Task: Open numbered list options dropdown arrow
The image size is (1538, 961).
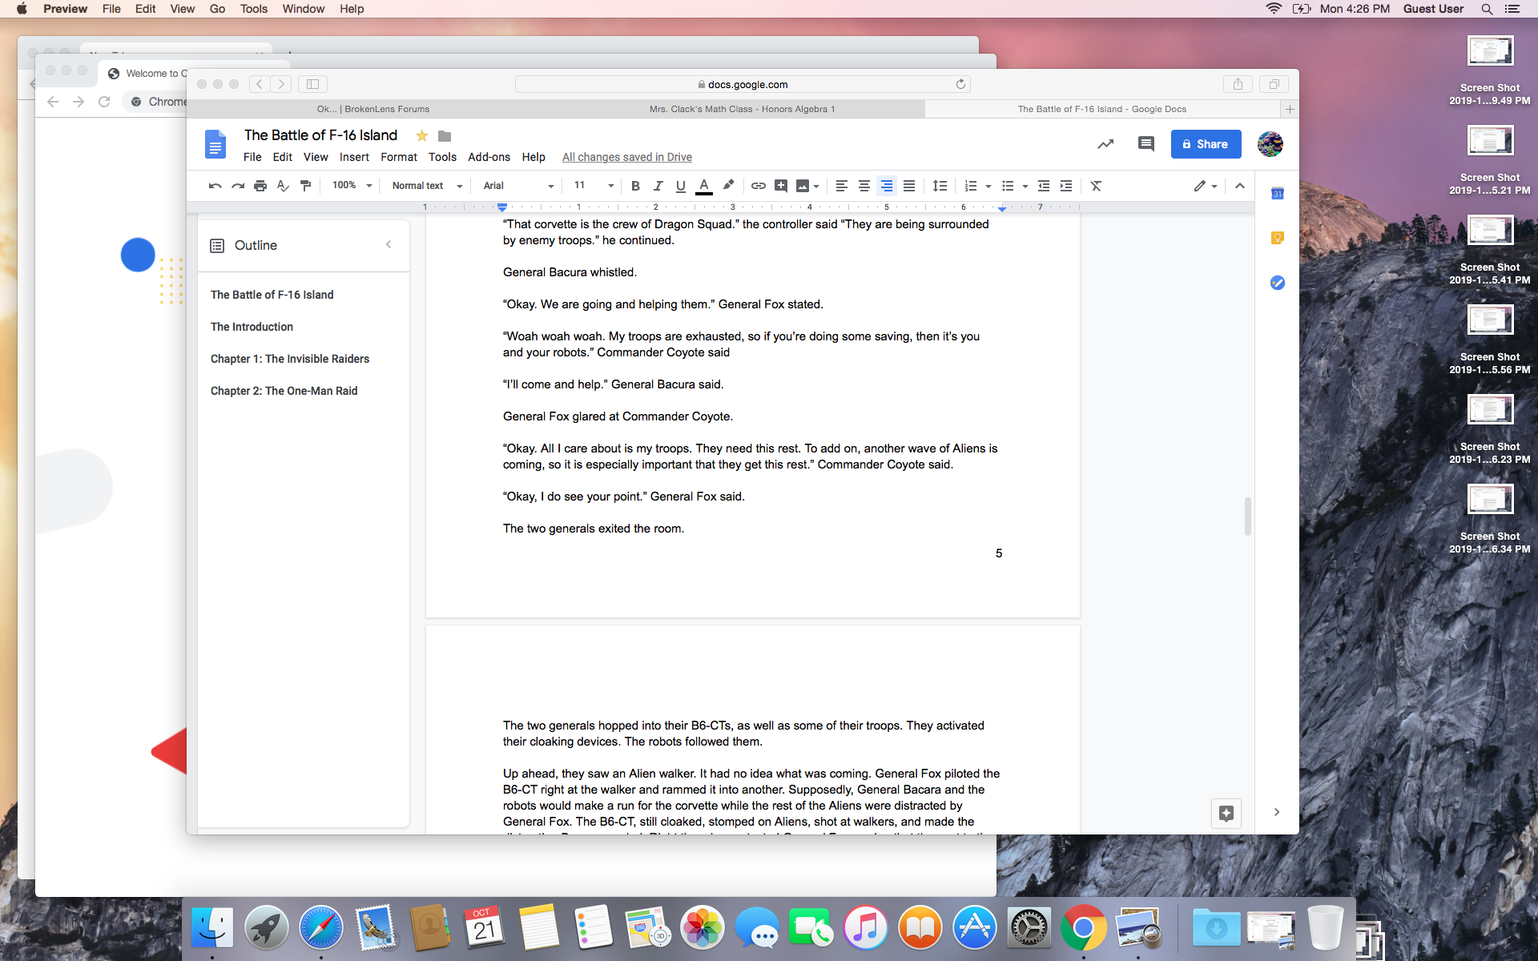Action: point(988,186)
